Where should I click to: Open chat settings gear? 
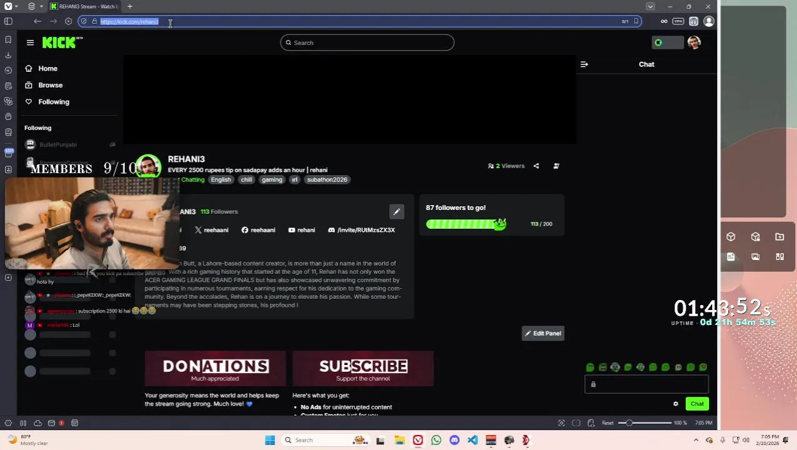pos(675,404)
